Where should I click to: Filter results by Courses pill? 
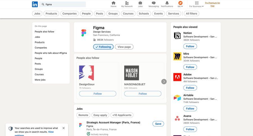click(x=128, y=13)
